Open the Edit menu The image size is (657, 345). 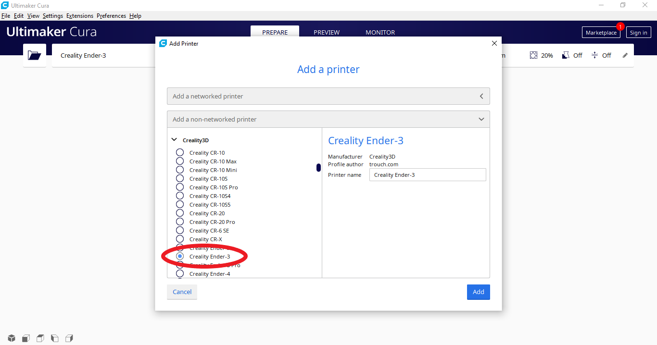coord(19,16)
